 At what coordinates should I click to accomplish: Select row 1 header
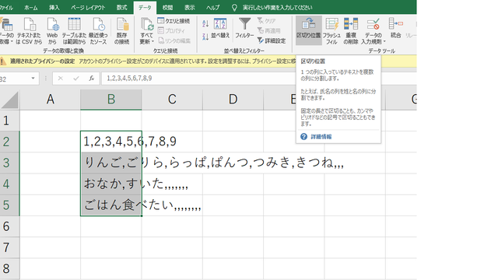[x=9, y=121]
